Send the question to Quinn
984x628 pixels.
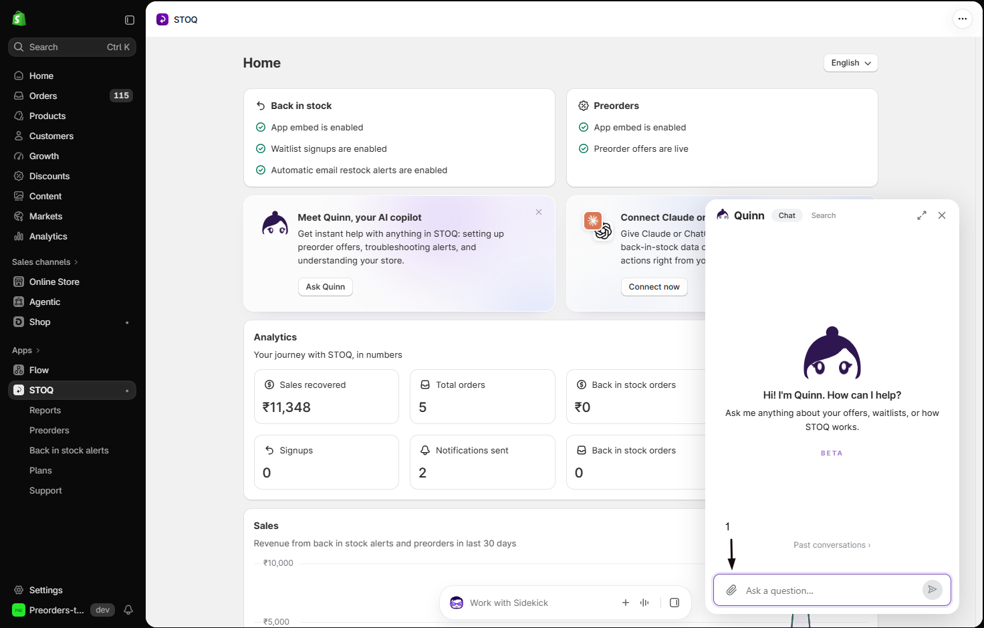tap(932, 589)
